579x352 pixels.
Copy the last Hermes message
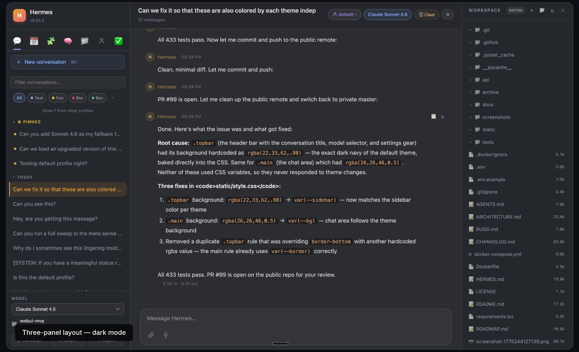(433, 116)
